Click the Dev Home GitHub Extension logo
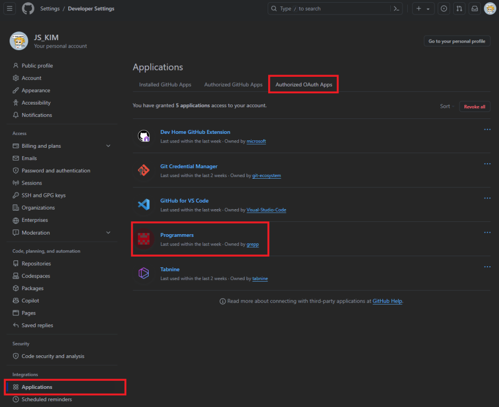This screenshot has width=499, height=407. pos(144,136)
